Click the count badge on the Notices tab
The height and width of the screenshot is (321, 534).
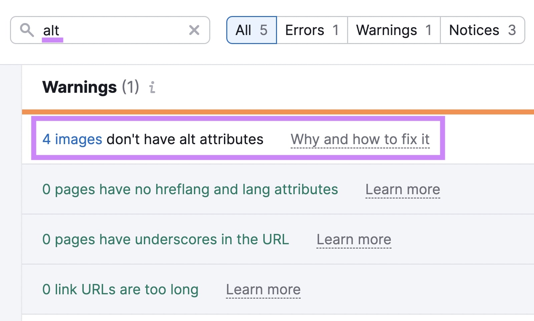(512, 30)
